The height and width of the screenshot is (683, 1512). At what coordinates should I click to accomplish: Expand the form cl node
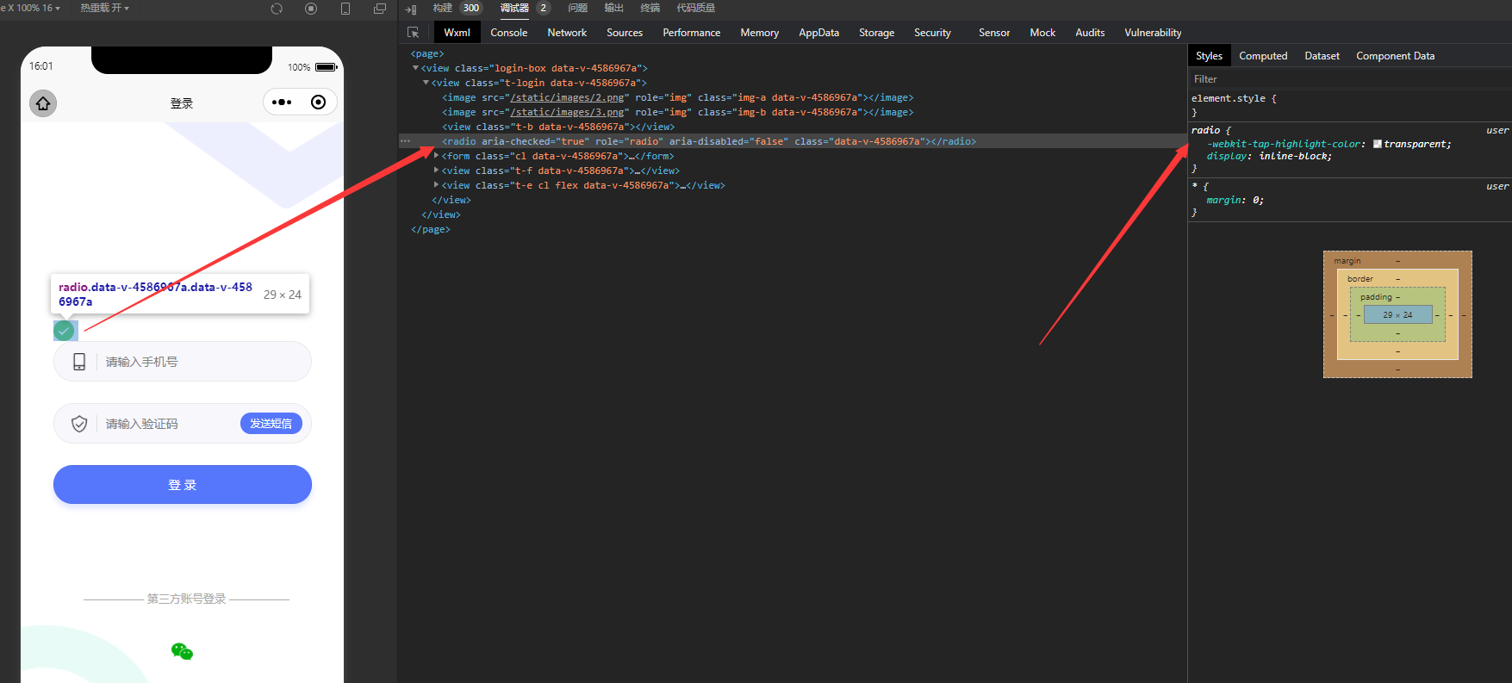click(437, 156)
